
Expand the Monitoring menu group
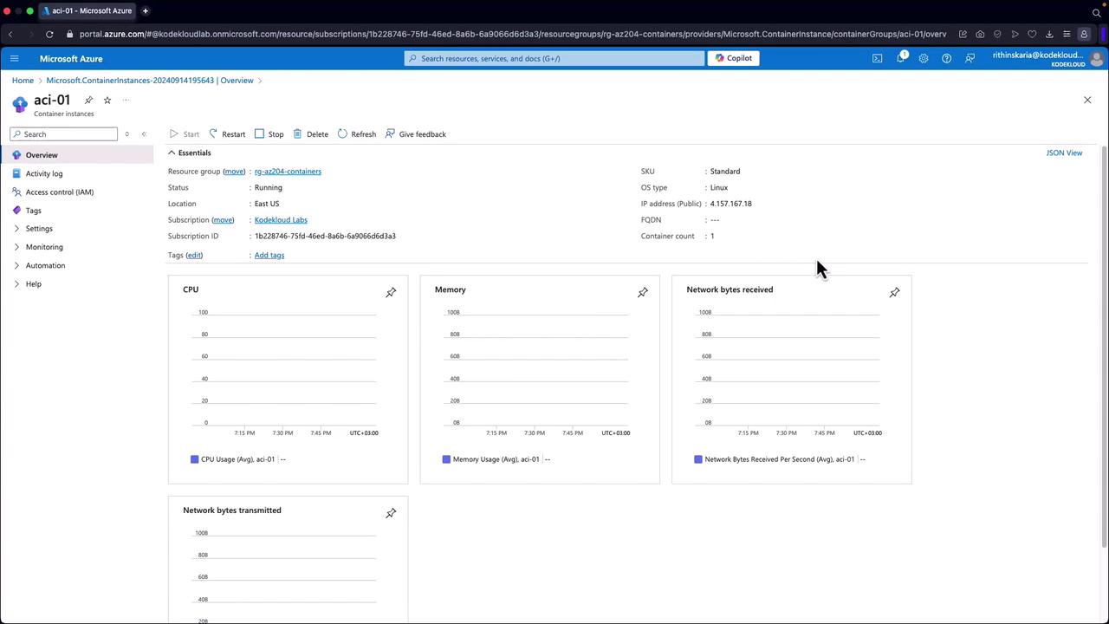point(43,247)
